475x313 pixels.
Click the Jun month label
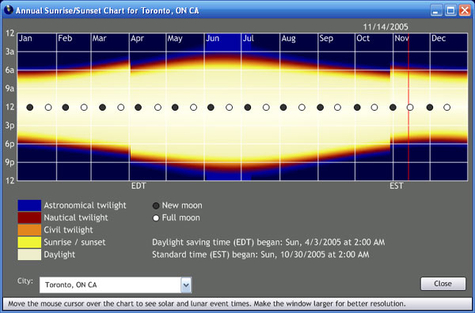click(x=212, y=39)
